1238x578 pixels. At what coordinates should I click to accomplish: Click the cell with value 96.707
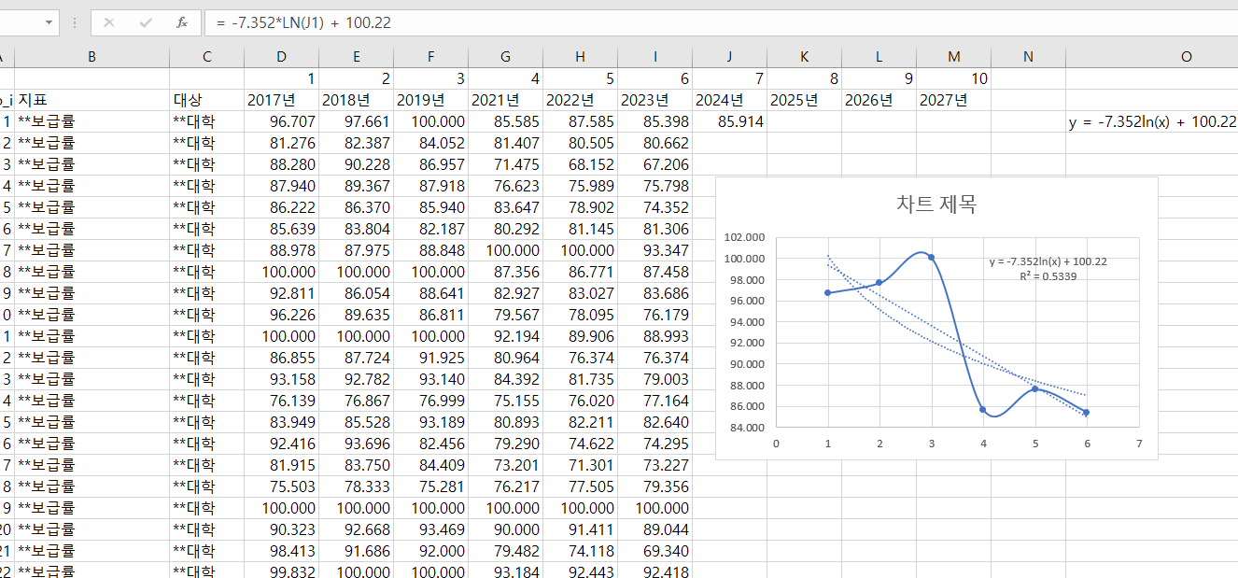click(x=281, y=121)
